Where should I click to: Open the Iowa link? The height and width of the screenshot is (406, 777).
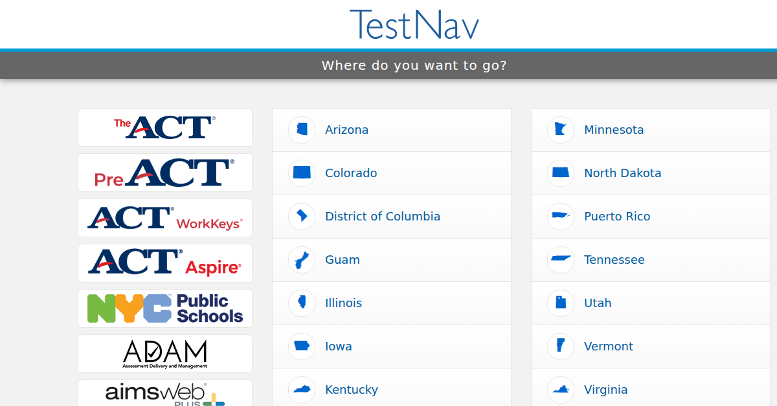point(339,347)
